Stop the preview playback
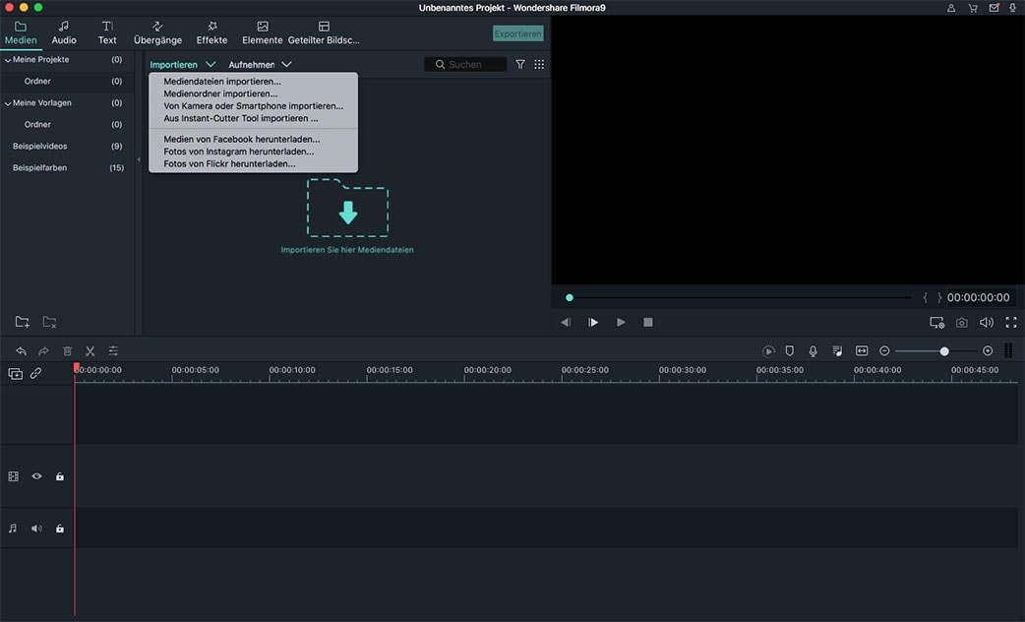 tap(648, 323)
